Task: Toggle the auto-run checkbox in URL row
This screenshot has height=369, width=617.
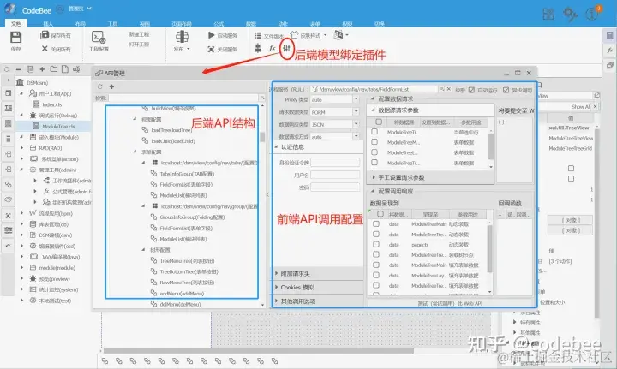Action: (x=471, y=90)
